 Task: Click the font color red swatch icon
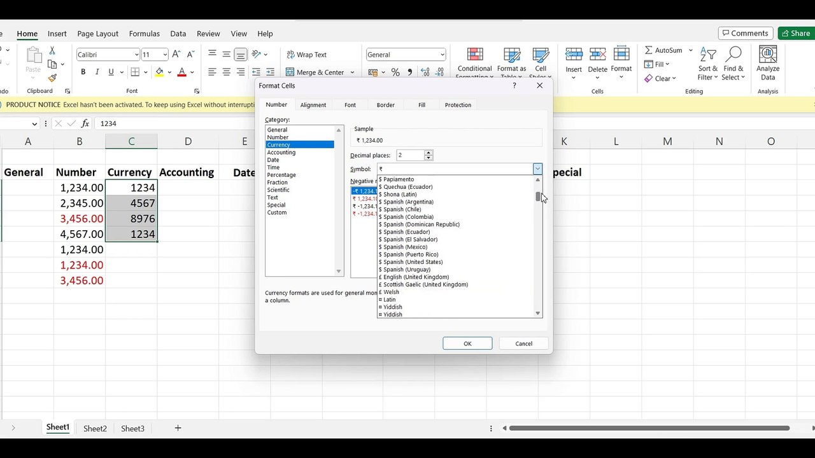click(182, 72)
